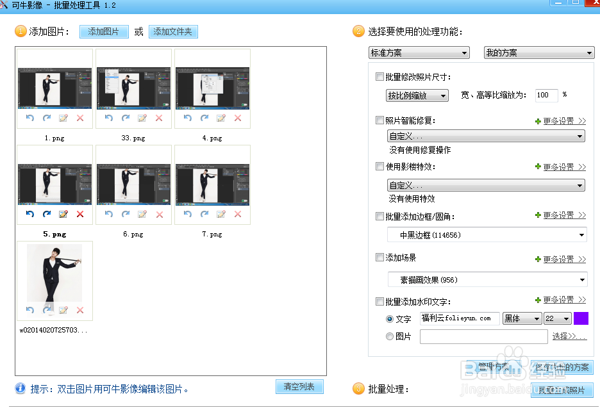Undo rotation on thumbnail 1.png
The width and height of the screenshot is (600, 410).
point(31,118)
